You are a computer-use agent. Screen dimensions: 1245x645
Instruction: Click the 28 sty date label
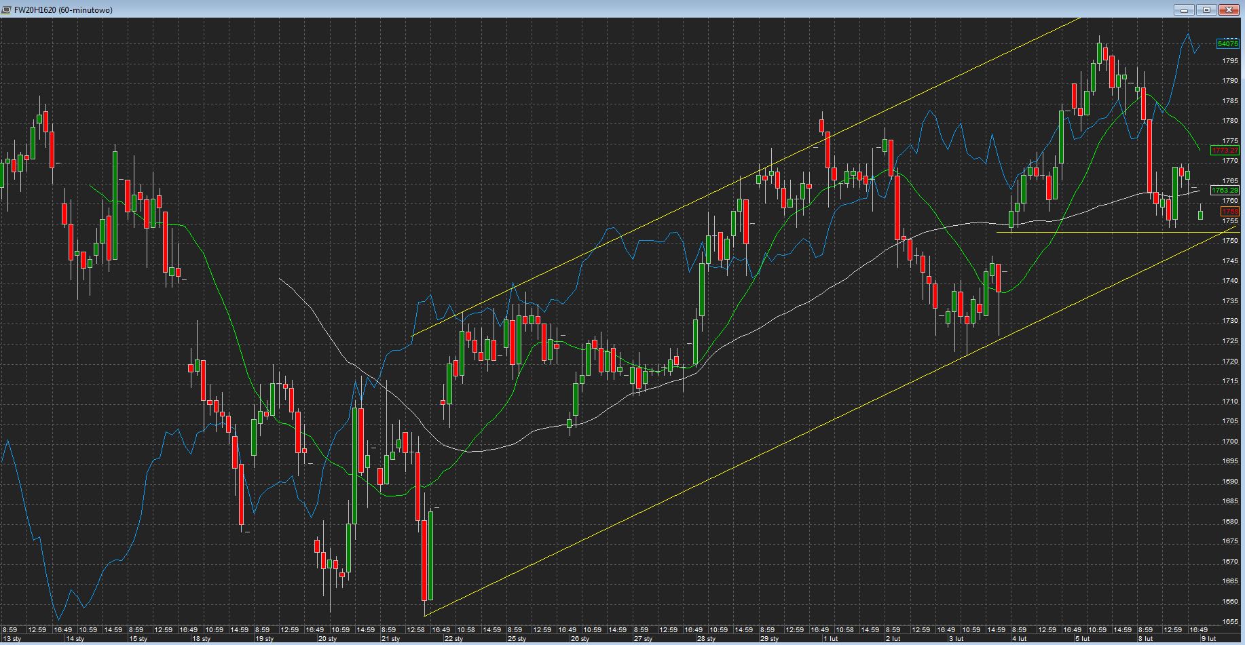[x=707, y=639]
